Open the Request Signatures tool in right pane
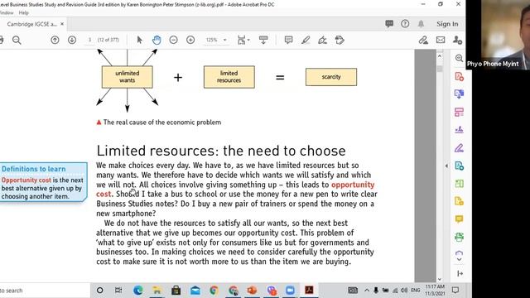The height and width of the screenshot is (298, 530). point(459,130)
